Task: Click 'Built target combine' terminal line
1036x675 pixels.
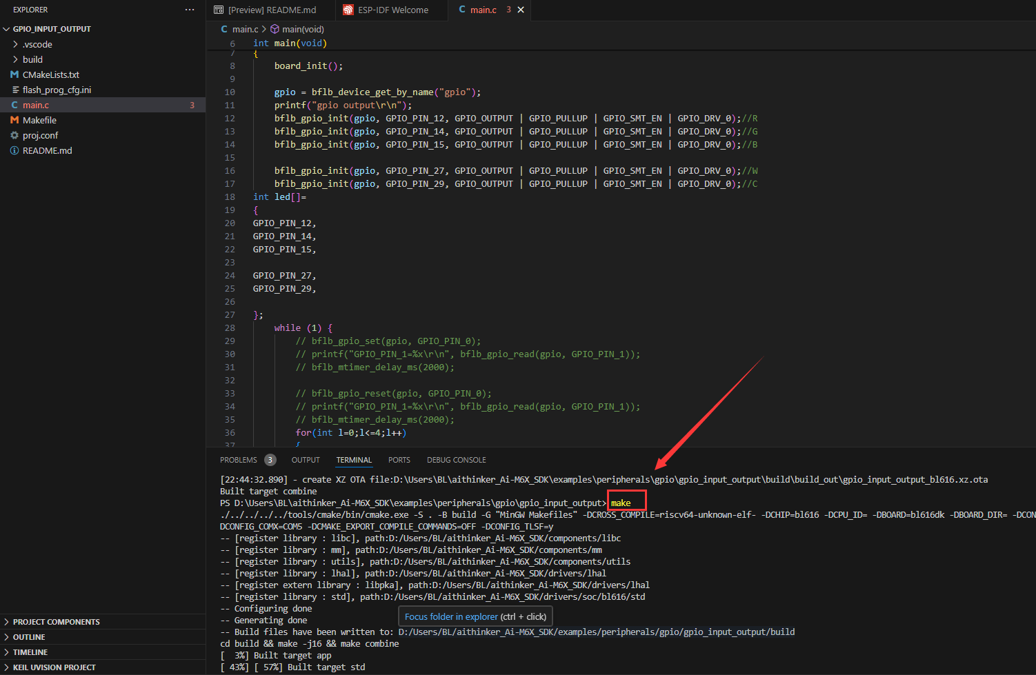Action: pyautogui.click(x=268, y=492)
